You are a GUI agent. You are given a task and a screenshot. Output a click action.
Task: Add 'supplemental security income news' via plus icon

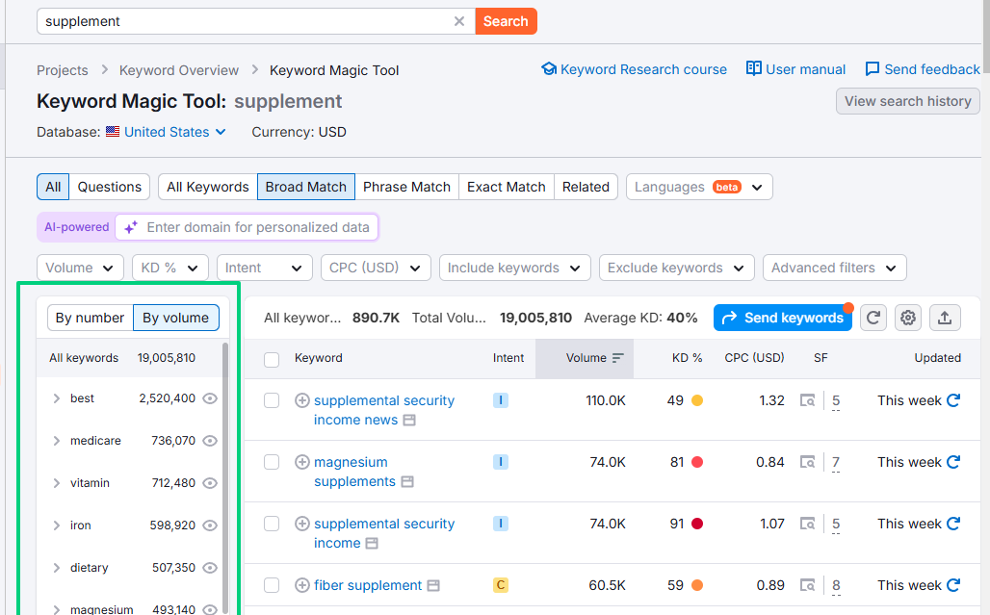click(x=301, y=400)
